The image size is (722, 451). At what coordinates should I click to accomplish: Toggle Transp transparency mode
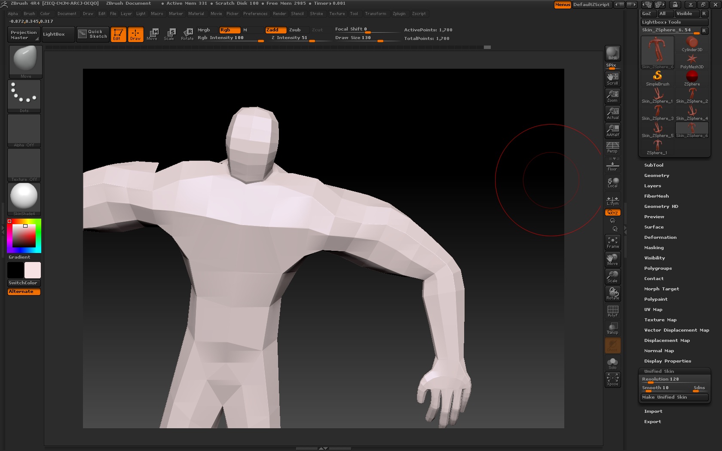(x=612, y=328)
